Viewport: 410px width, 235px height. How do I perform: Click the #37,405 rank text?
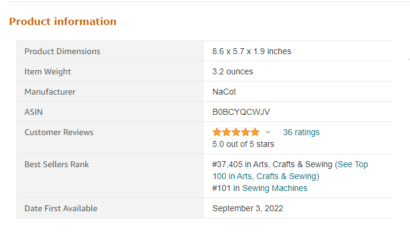pyautogui.click(x=228, y=164)
